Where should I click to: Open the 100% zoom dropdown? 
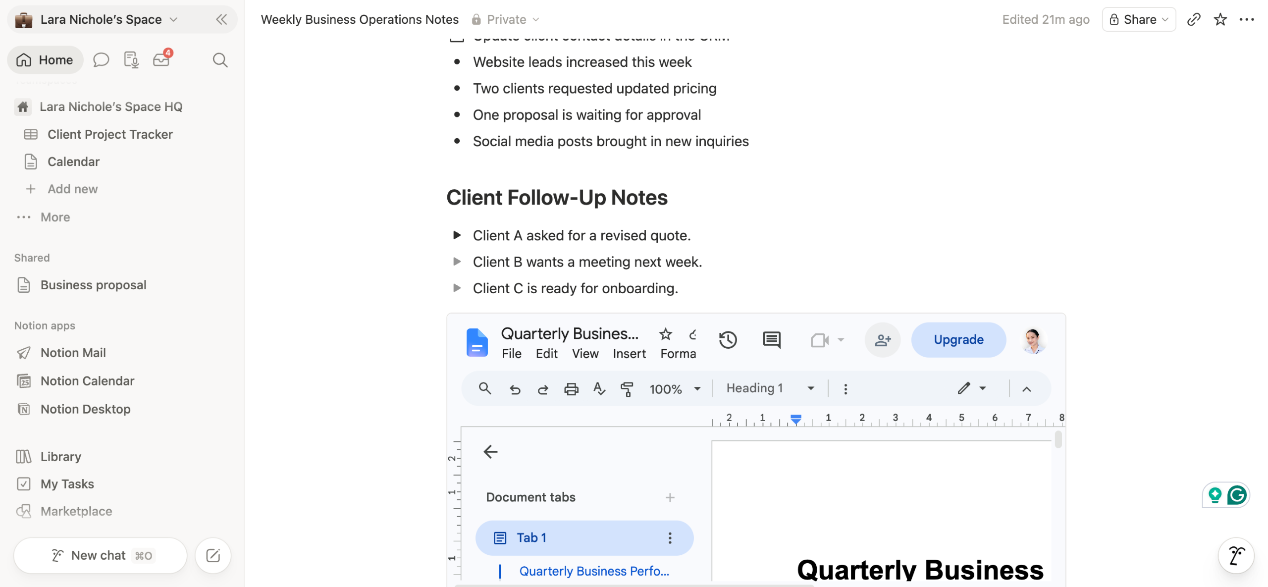point(675,389)
